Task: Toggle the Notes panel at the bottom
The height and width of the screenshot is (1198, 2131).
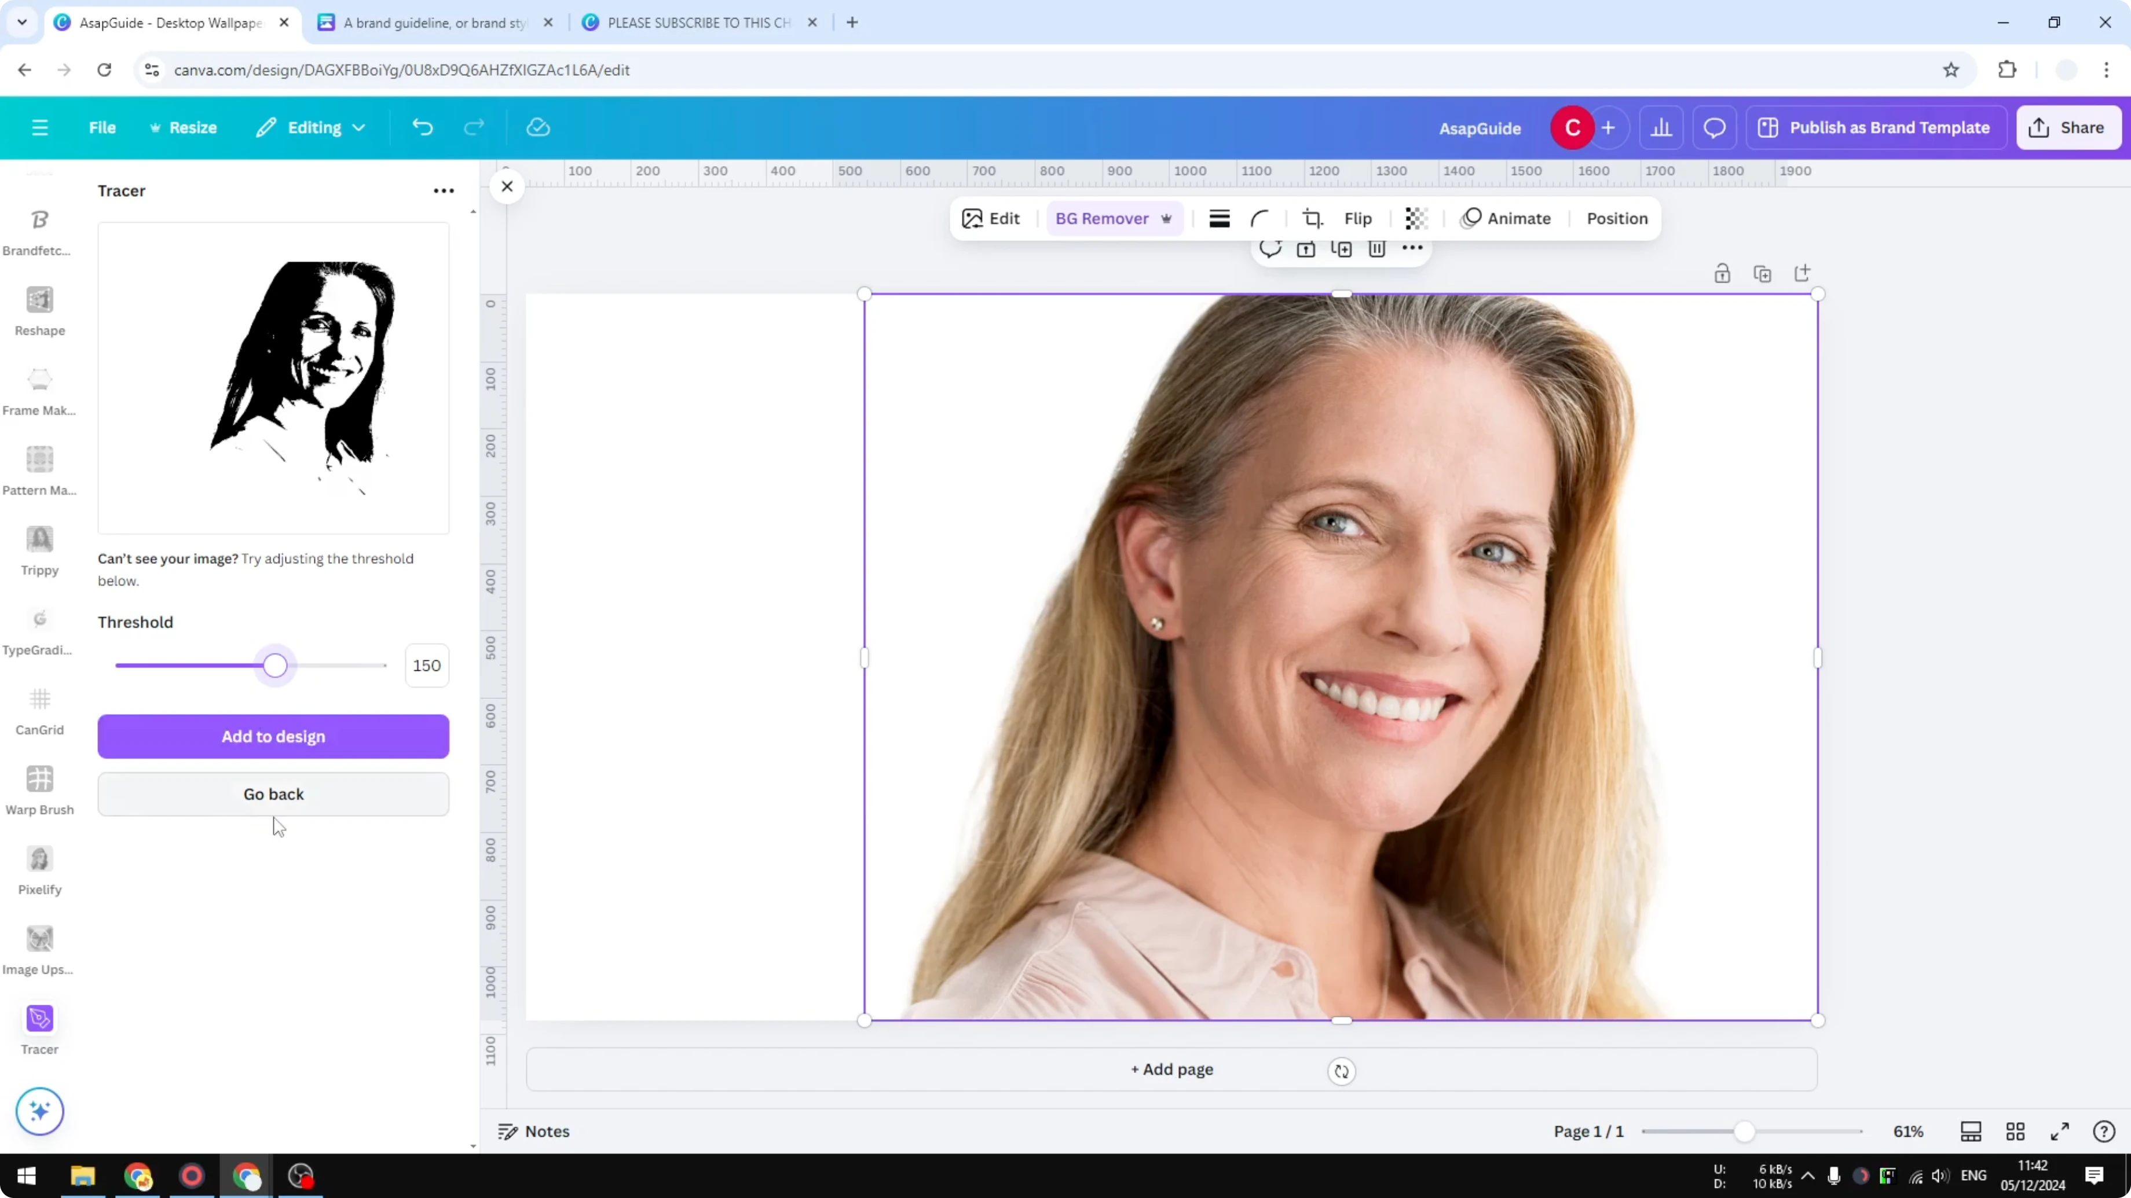Action: point(533,1131)
